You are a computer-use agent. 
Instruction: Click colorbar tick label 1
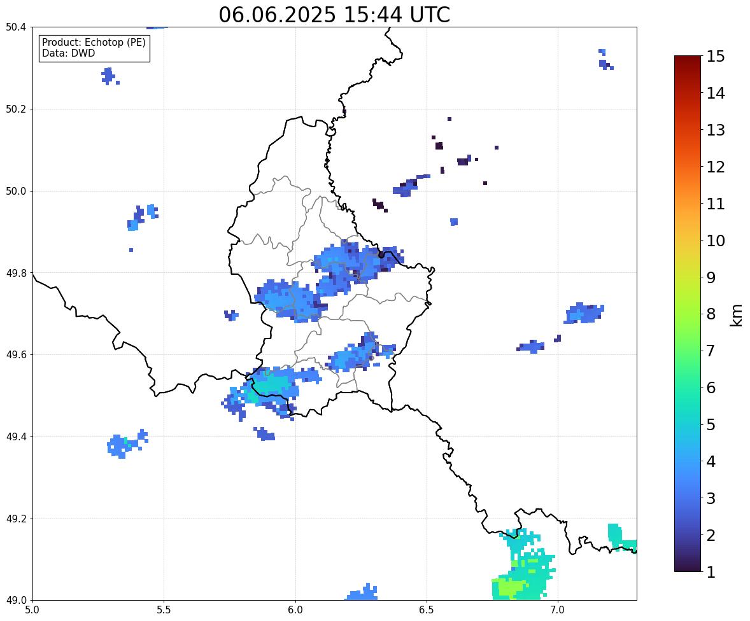coord(711,572)
